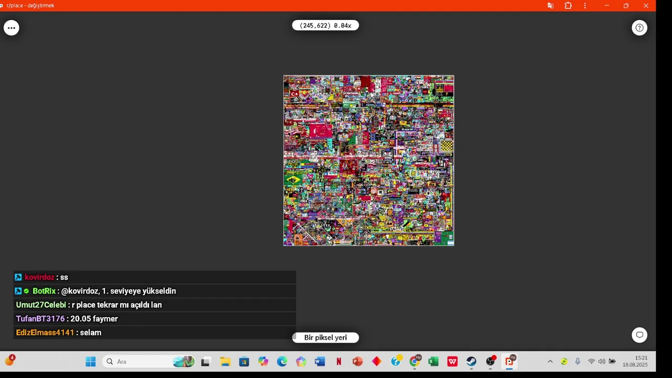
Task: Click the microphone icon in system tray
Action: click(x=577, y=361)
